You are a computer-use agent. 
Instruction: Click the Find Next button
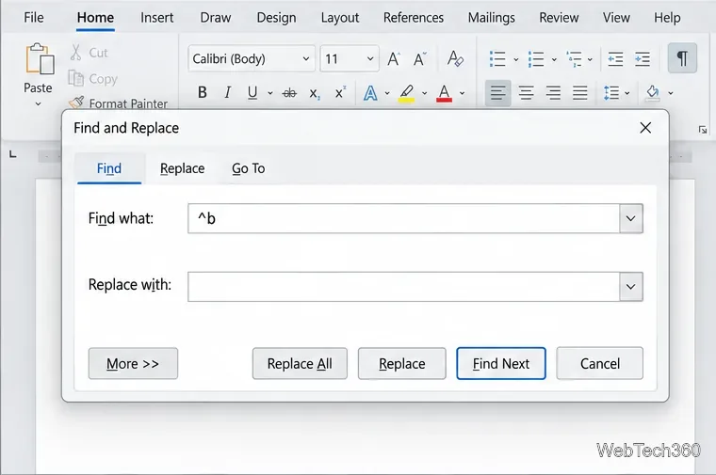tap(501, 363)
